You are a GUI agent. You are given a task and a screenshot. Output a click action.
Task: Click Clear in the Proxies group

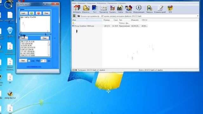pos(45,38)
